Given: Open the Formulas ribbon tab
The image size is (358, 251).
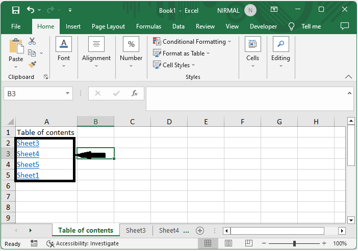Looking at the screenshot, I should [x=148, y=26].
